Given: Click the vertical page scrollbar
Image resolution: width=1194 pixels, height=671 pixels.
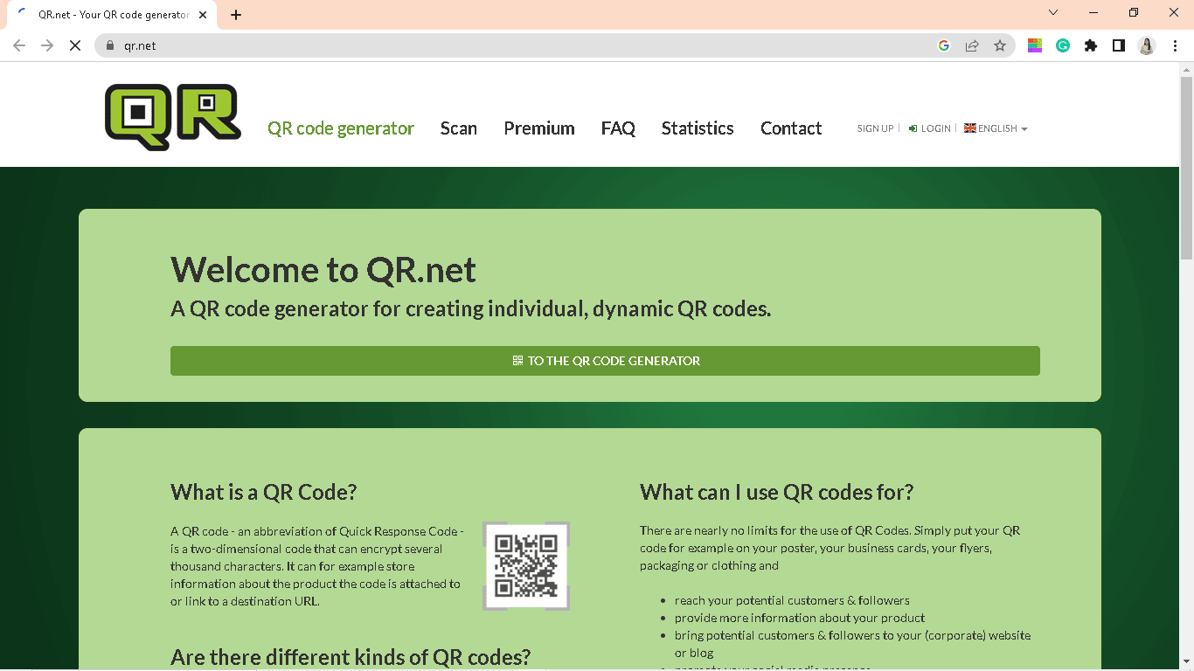Looking at the screenshot, I should coord(1186,169).
